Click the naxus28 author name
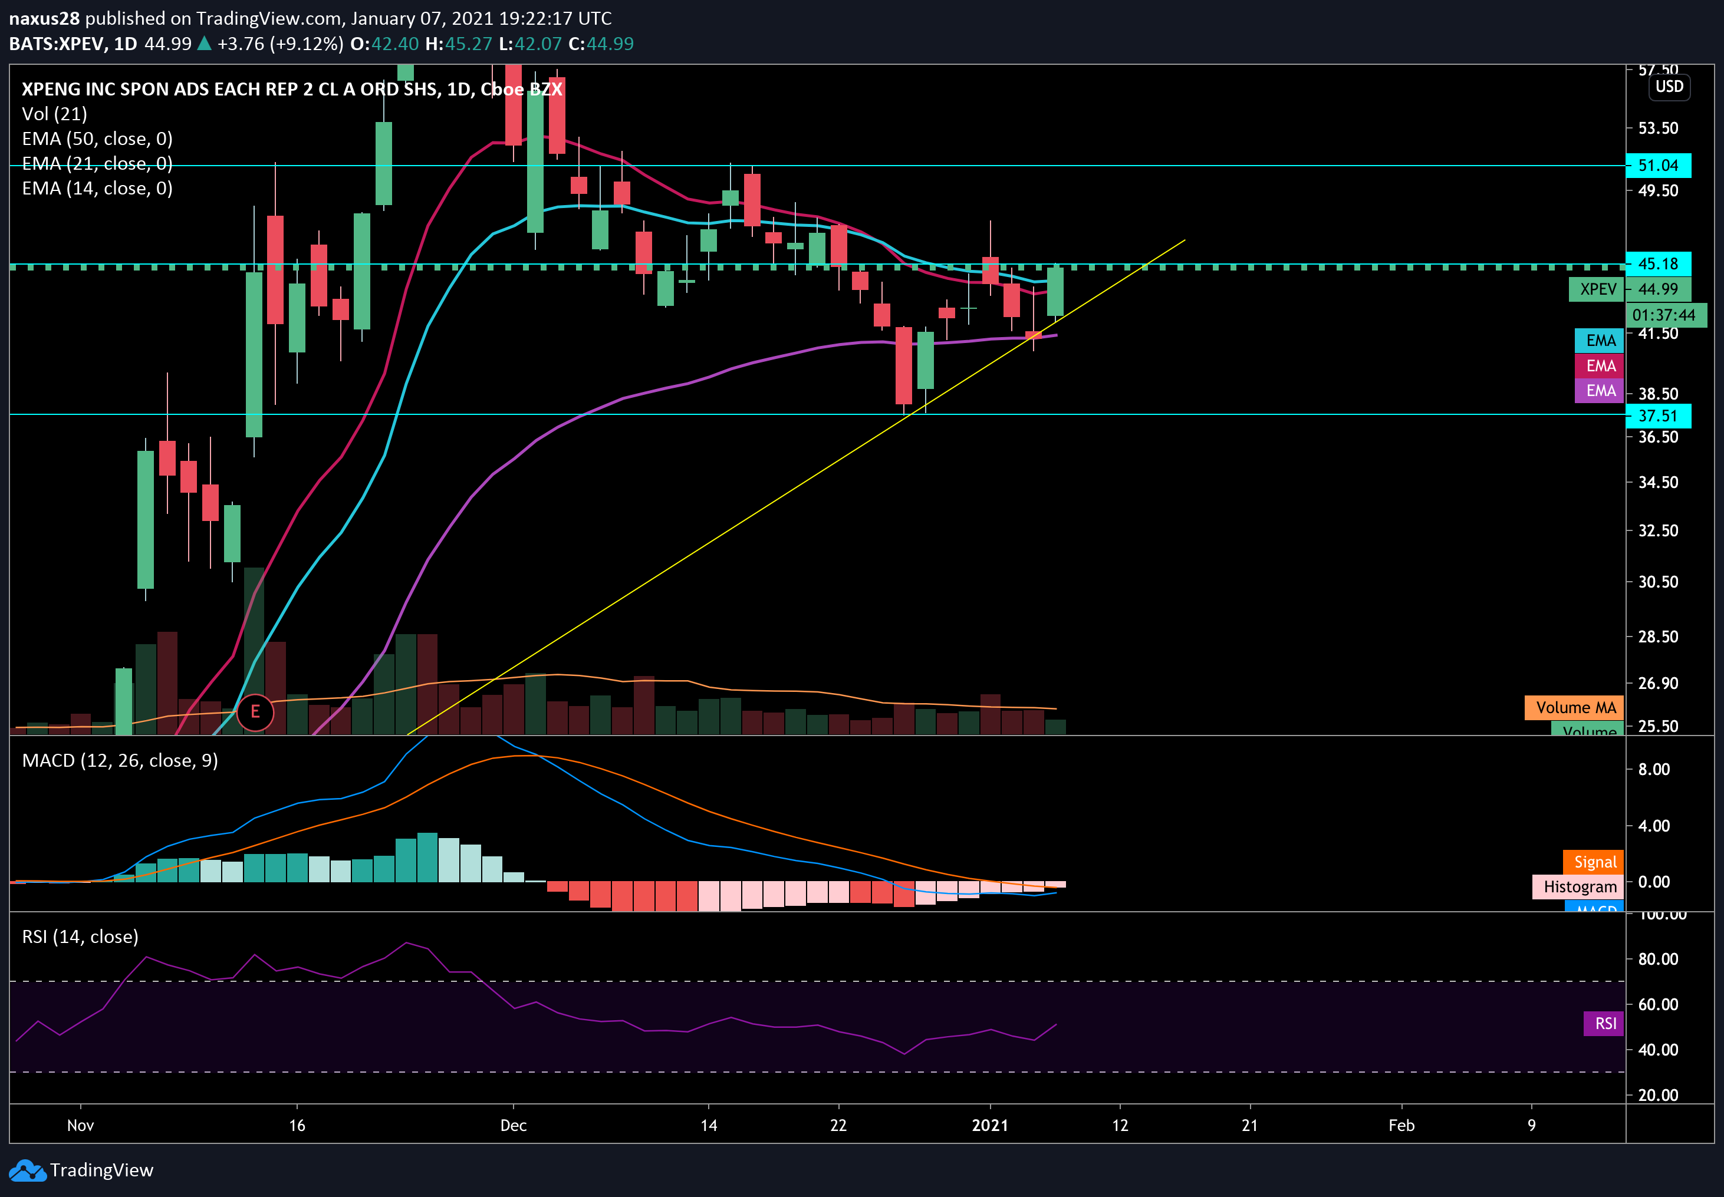The width and height of the screenshot is (1724, 1197). (44, 18)
